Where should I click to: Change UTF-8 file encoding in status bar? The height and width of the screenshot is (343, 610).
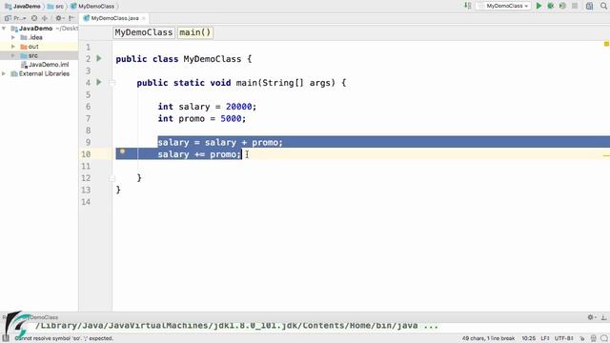click(564, 338)
